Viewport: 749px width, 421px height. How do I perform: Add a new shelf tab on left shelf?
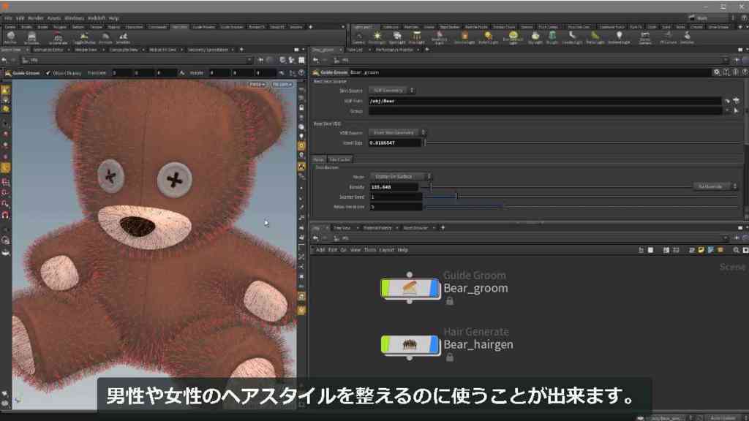pos(310,27)
